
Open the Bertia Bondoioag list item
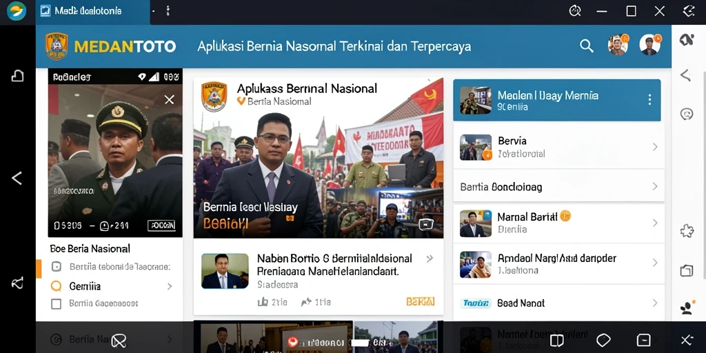(x=558, y=186)
